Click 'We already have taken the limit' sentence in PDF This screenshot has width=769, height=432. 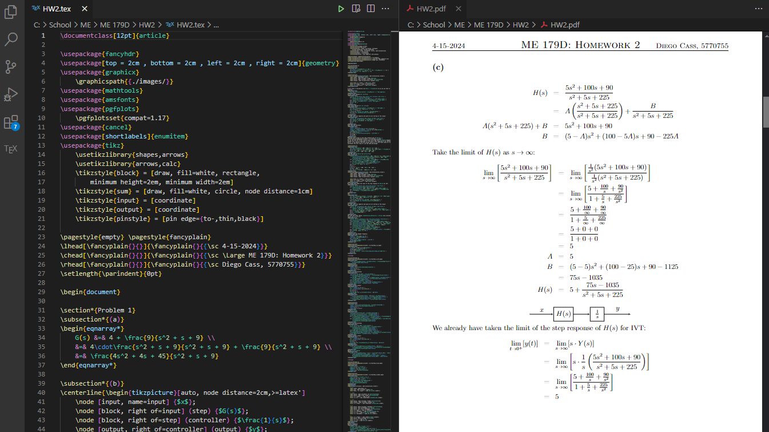(539, 328)
